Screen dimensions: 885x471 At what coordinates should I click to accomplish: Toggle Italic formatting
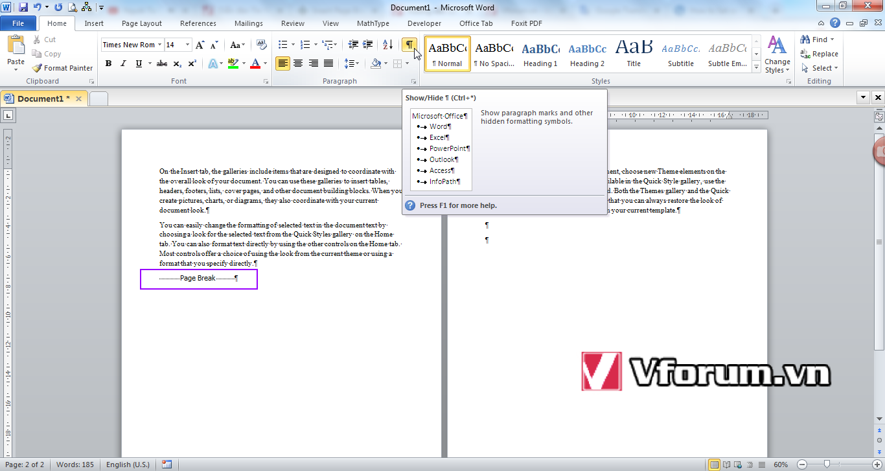click(124, 63)
